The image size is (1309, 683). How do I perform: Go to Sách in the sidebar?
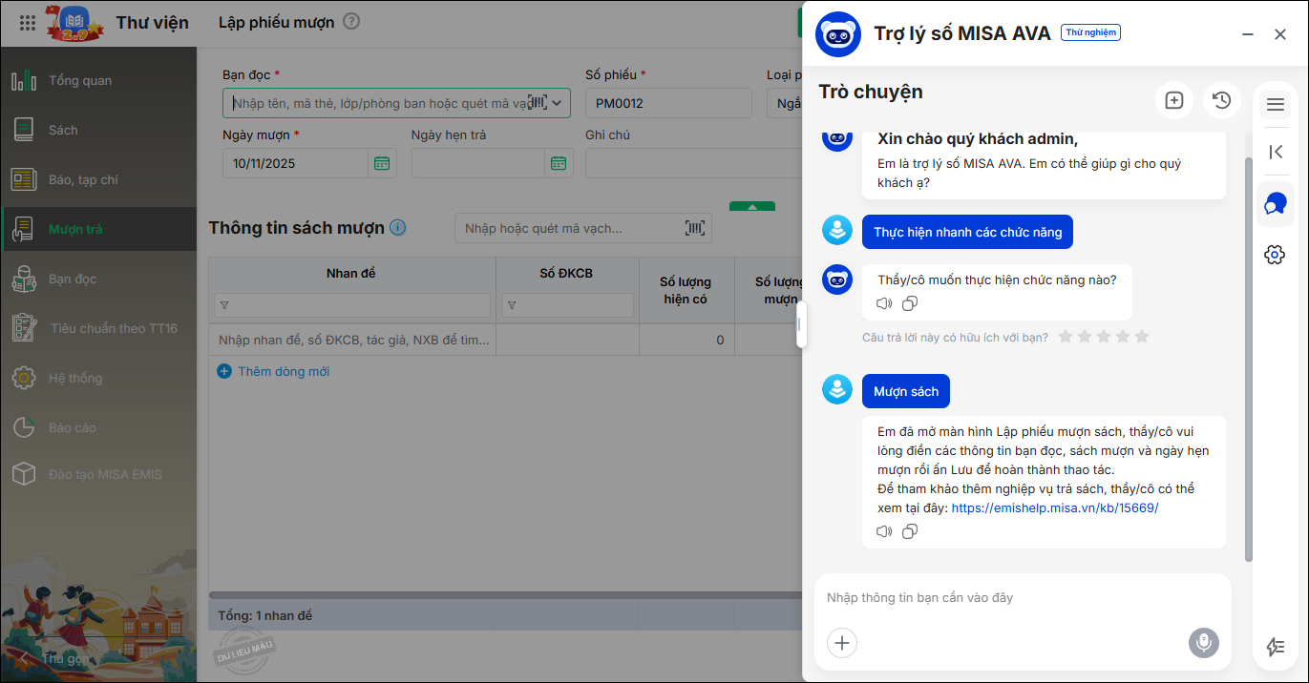(98, 130)
